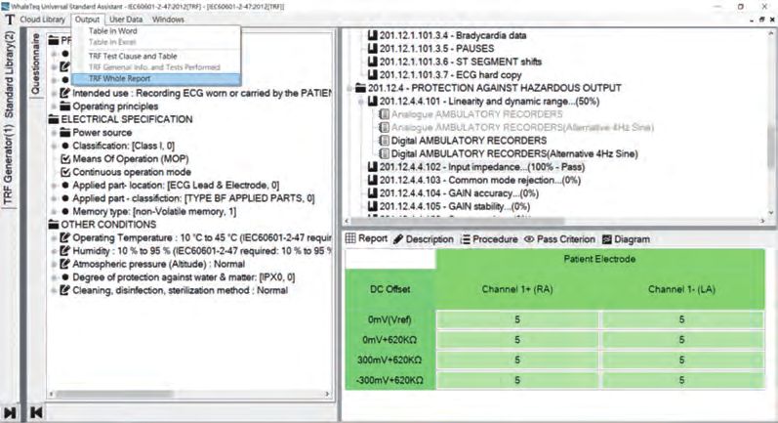Select the Questionnaire side tab
This screenshot has width=778, height=423.
pos(35,63)
